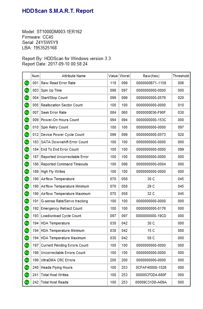Click the raw value 0000000000-0004
The width and height of the screenshot is (203, 309).
151,164
